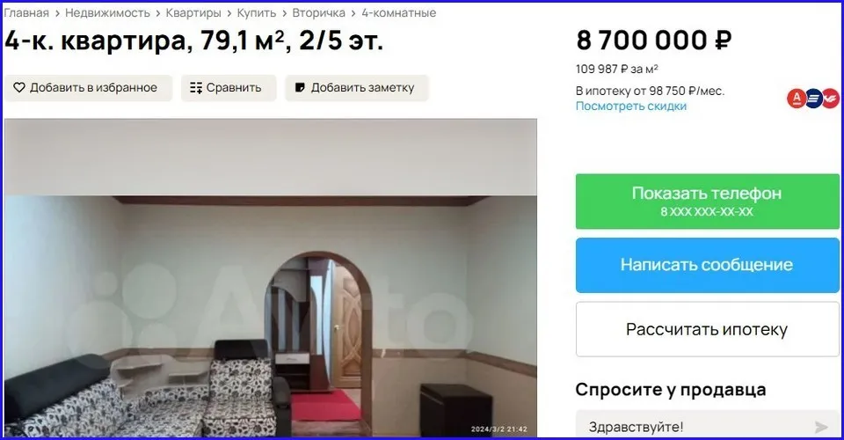Click Посмотреть скидки link
Viewport: 844px width, 440px height.
[x=631, y=106]
